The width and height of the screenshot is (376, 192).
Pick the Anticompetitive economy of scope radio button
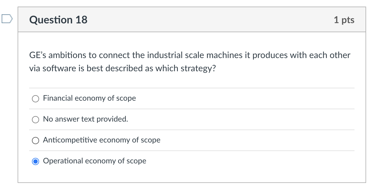click(x=36, y=141)
